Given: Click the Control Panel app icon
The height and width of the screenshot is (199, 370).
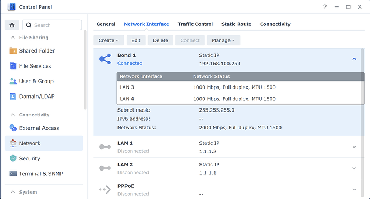Looking at the screenshot, I should pyautogui.click(x=11, y=7).
